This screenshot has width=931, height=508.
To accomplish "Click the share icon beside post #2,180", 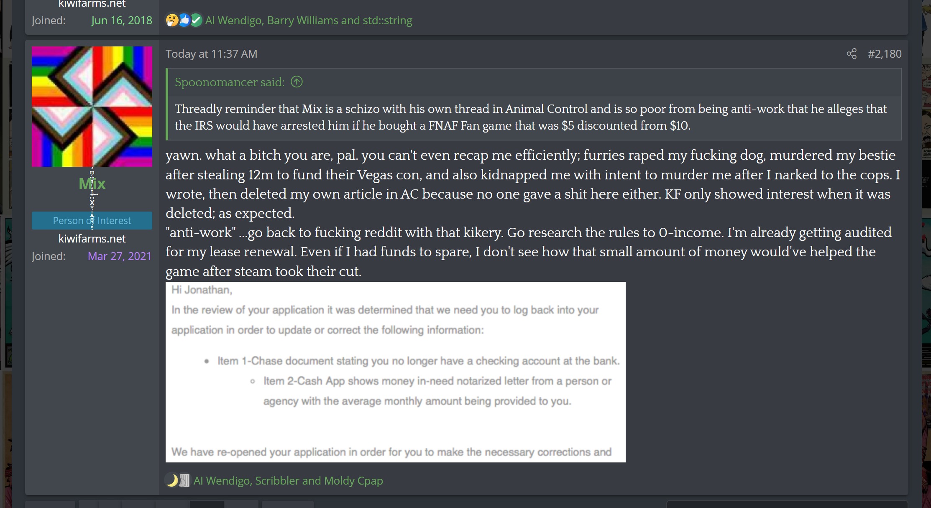I will 852,54.
